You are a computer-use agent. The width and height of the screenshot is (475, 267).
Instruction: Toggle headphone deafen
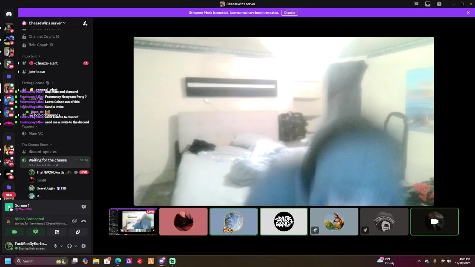69,246
